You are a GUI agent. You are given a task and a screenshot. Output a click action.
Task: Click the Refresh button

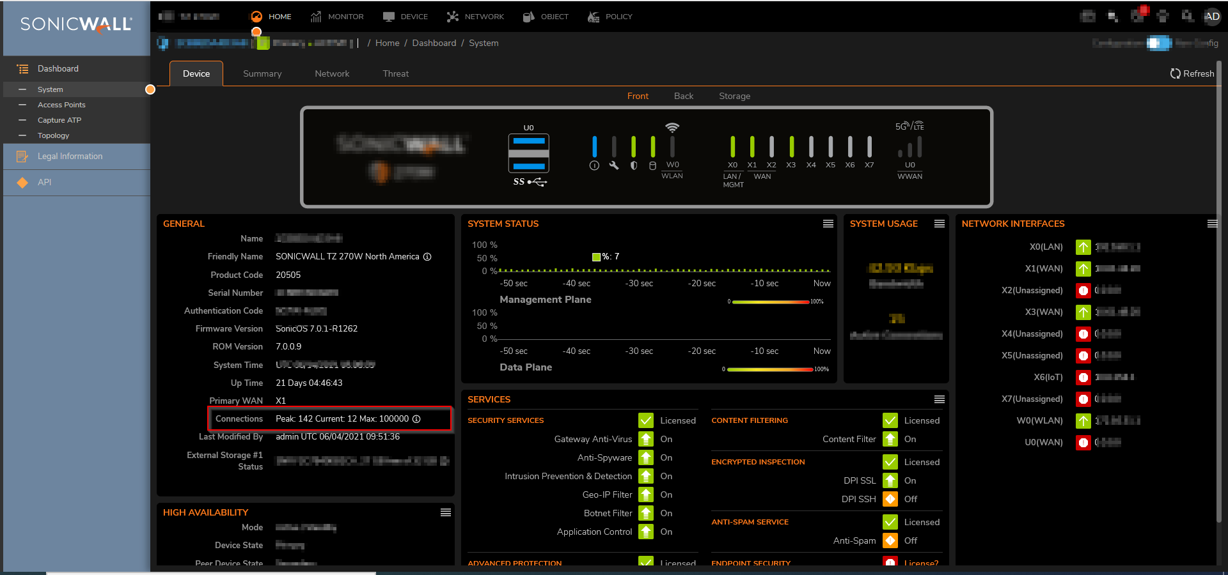[x=1192, y=73]
